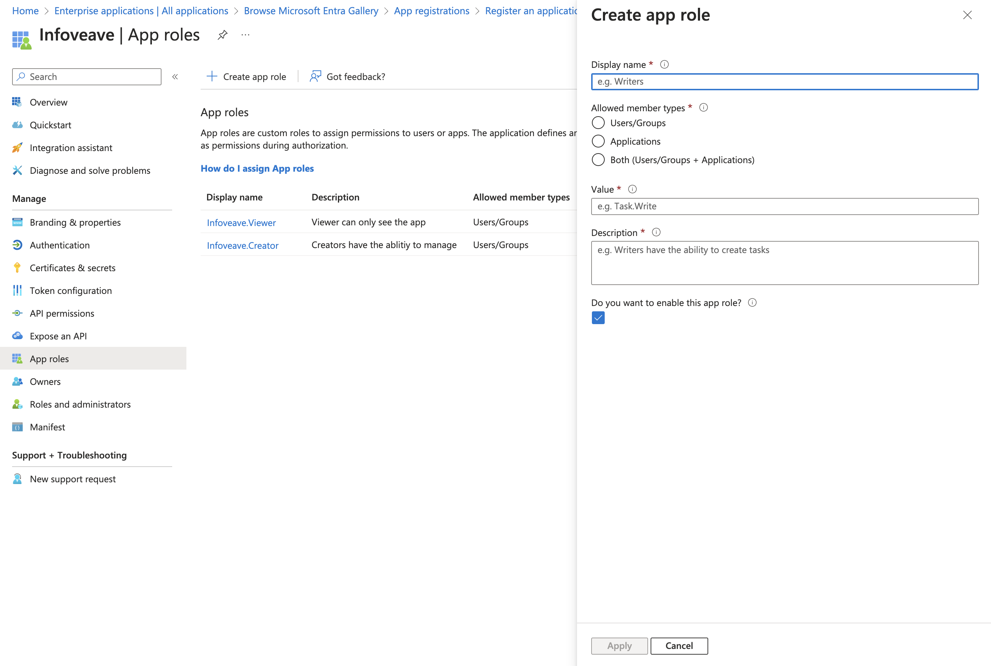Click the Owners icon in sidebar
The height and width of the screenshot is (666, 991).
(x=16, y=381)
